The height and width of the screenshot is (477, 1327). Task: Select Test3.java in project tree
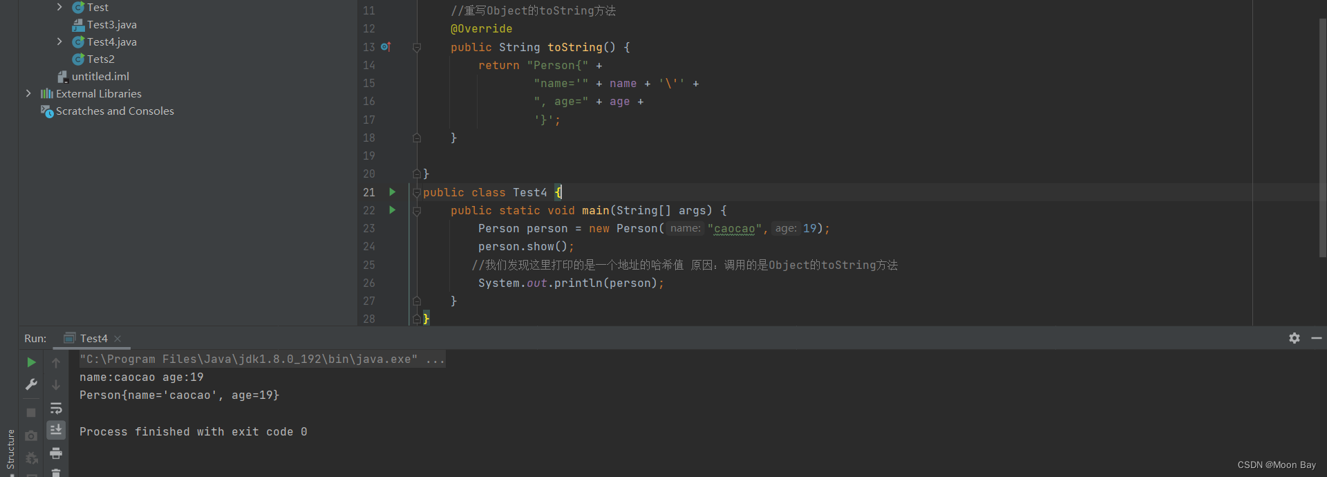tap(111, 24)
